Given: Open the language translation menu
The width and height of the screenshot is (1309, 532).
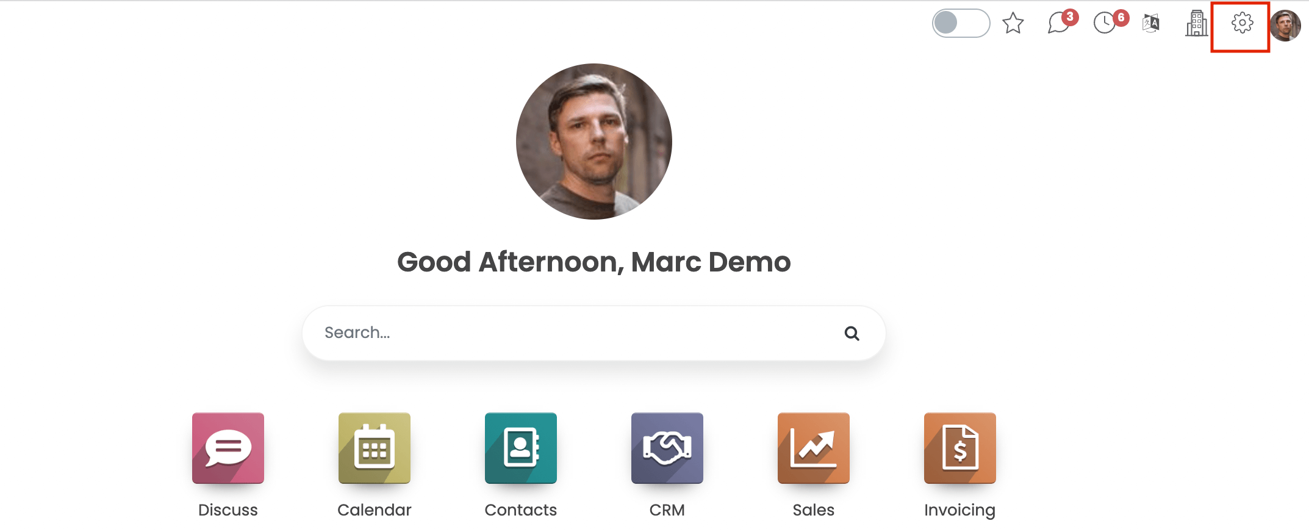Looking at the screenshot, I should 1150,23.
